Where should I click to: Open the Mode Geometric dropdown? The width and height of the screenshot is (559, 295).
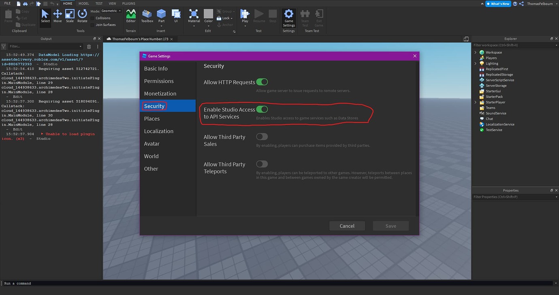[x=111, y=11]
